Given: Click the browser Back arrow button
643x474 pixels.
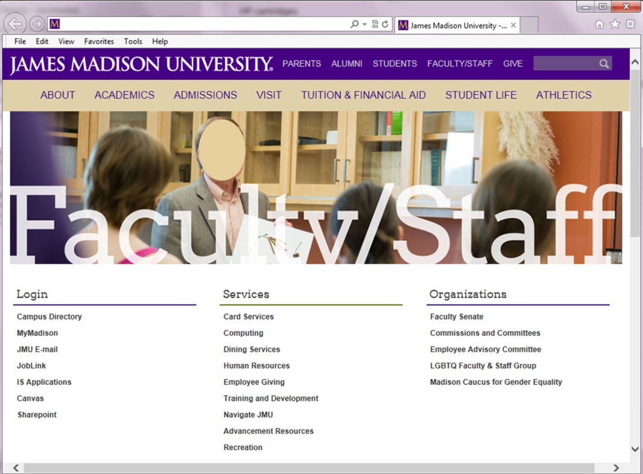Looking at the screenshot, I should click(15, 24).
